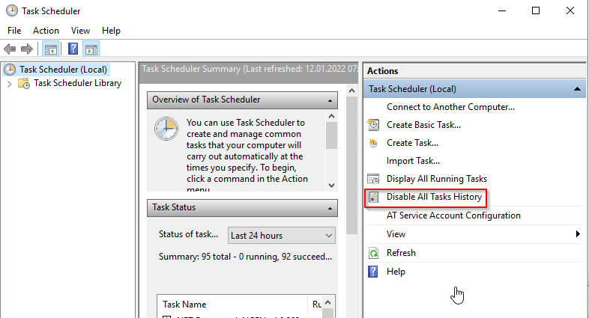Click the Forward arrow toolbar icon
589x318 pixels.
pyautogui.click(x=27, y=49)
